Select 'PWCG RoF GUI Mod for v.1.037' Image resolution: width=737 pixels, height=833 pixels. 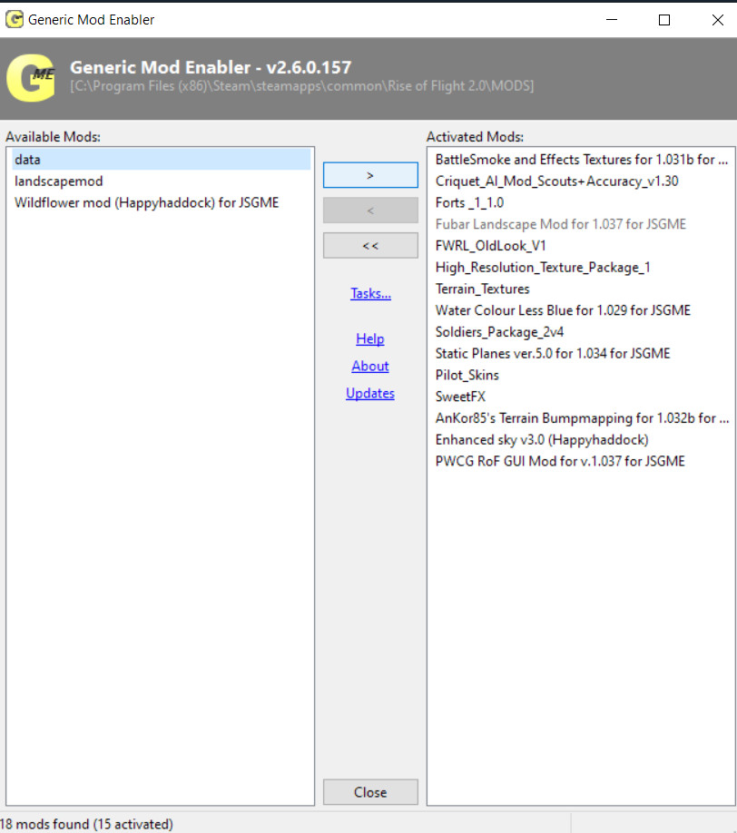(581, 461)
